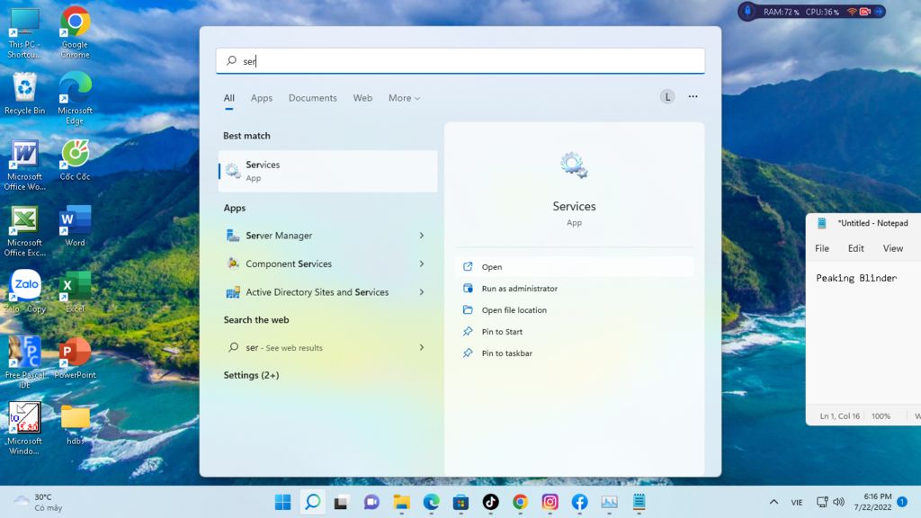The width and height of the screenshot is (921, 518).
Task: Select Pin to taskbar
Action: click(574, 353)
